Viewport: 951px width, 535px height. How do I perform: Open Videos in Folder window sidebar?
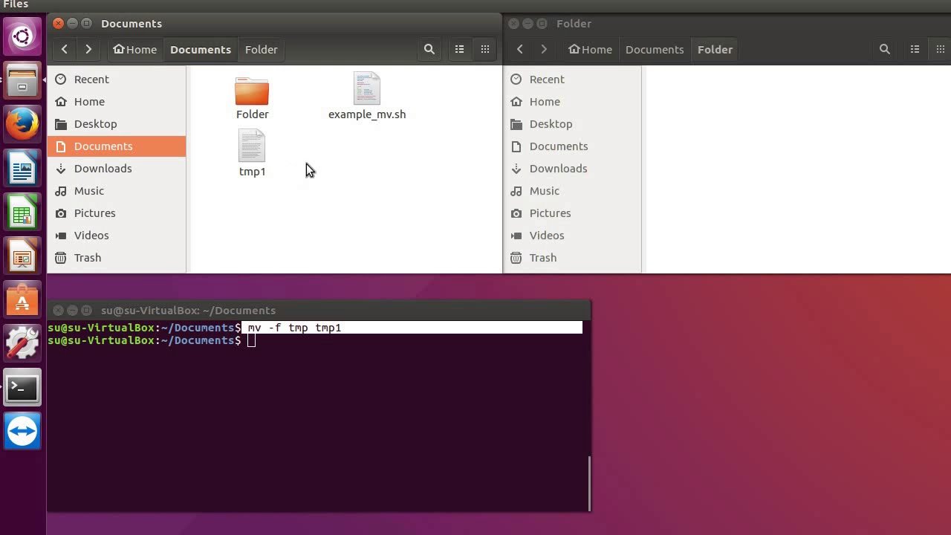572,235
